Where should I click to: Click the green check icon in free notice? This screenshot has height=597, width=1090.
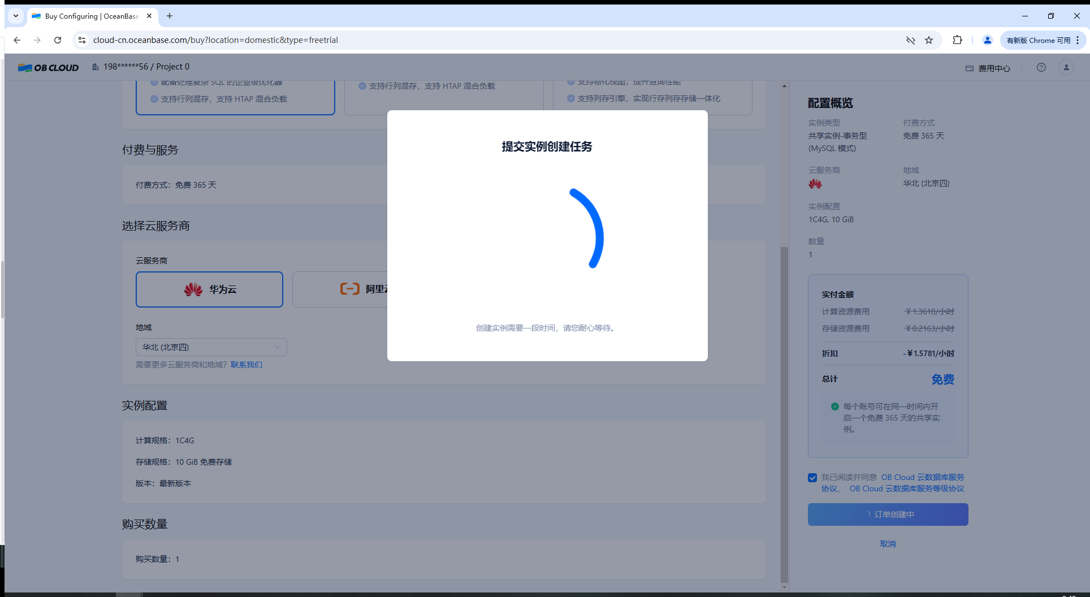tap(835, 406)
